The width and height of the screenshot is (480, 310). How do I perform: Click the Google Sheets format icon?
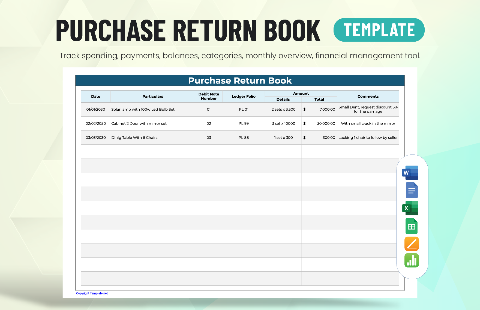[x=412, y=226]
